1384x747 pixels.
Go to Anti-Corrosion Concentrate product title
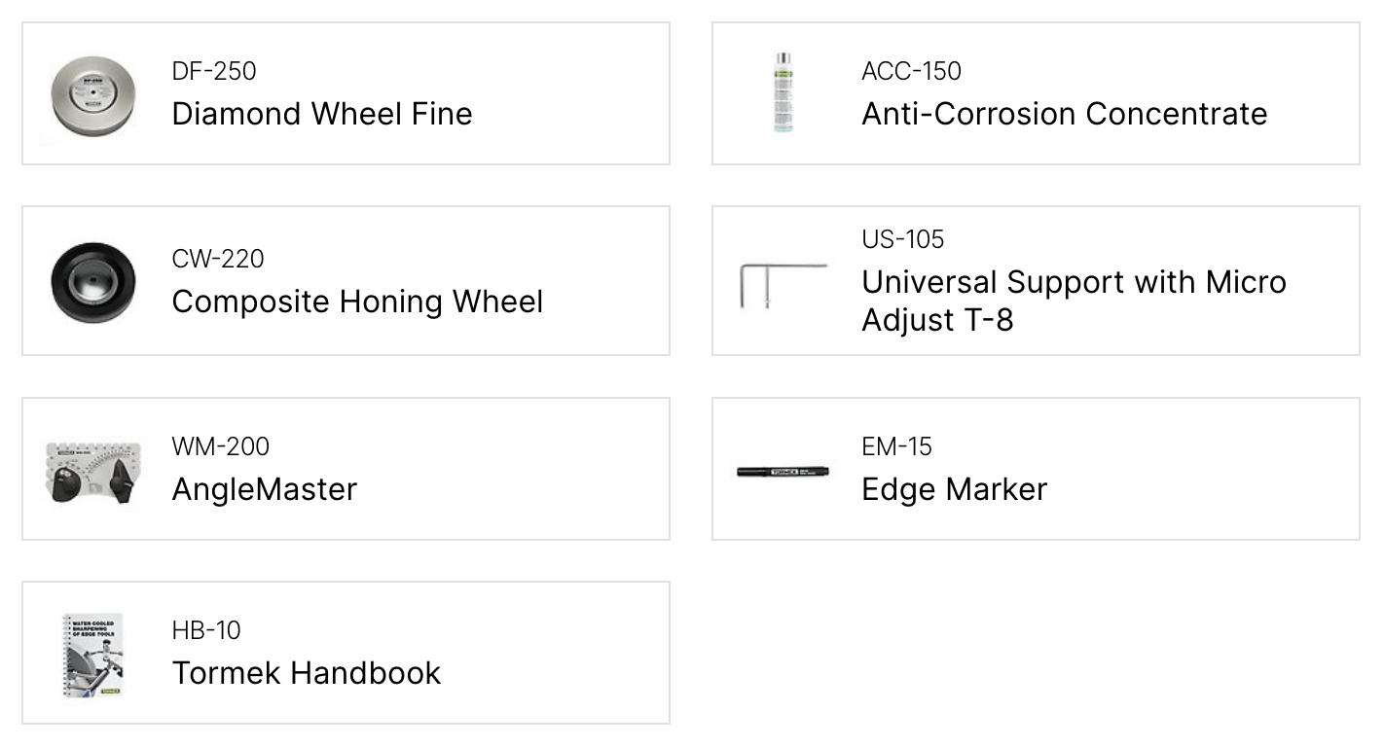1064,114
